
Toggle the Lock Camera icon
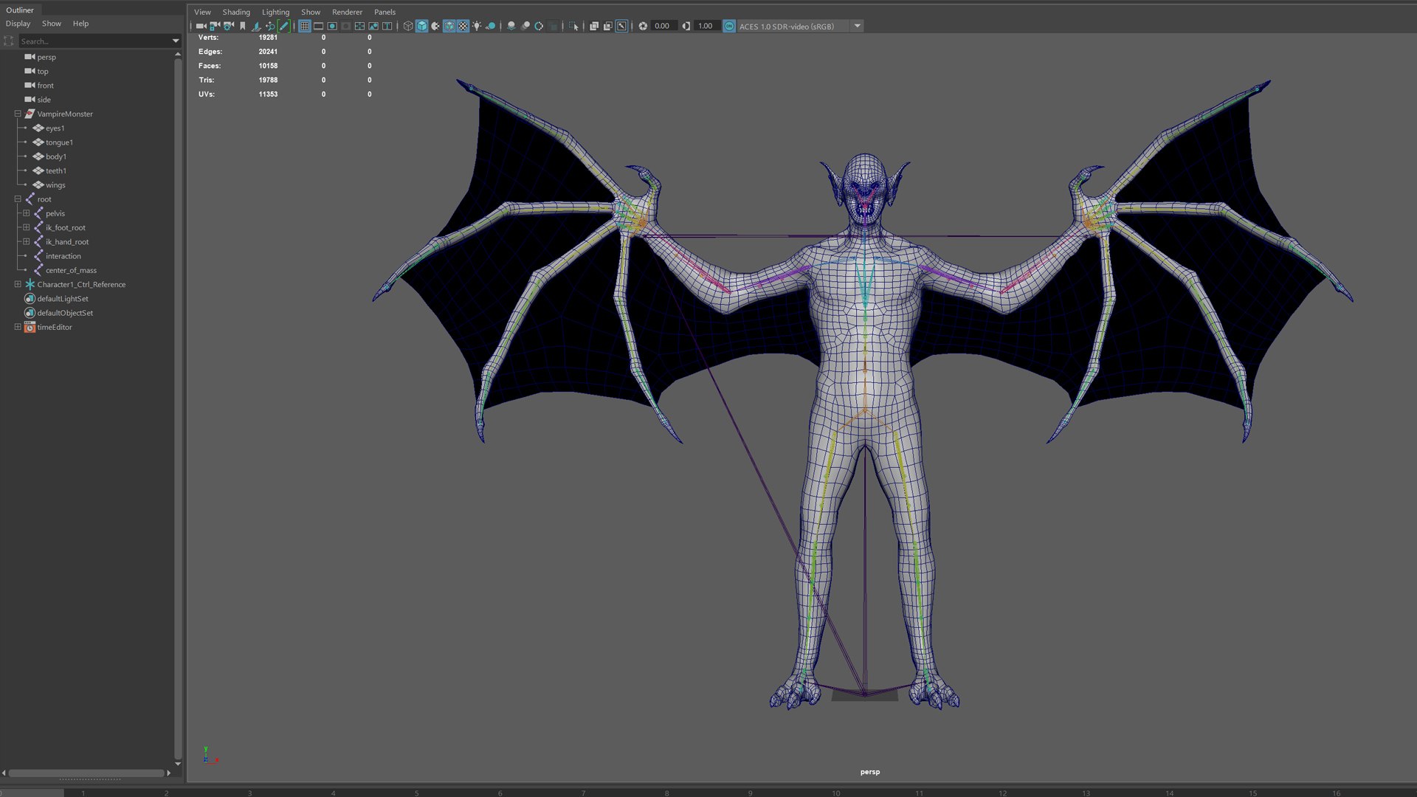pyautogui.click(x=215, y=26)
